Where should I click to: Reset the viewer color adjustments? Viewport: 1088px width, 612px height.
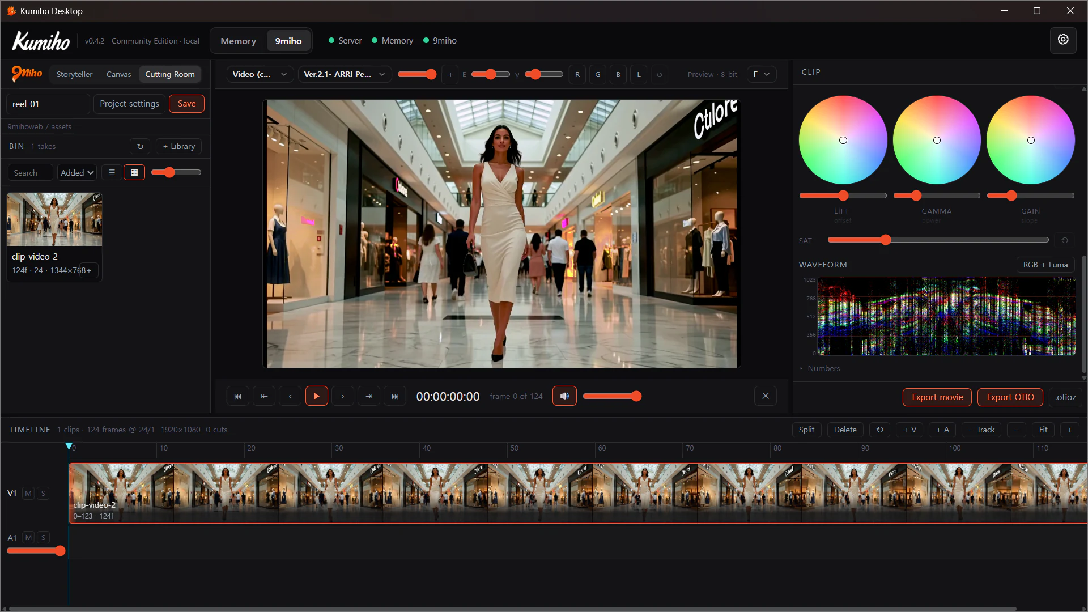pyautogui.click(x=660, y=74)
